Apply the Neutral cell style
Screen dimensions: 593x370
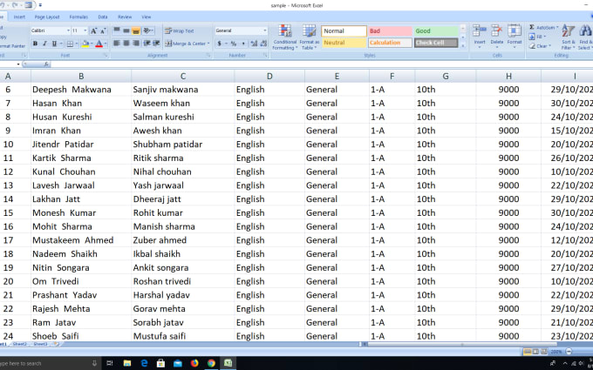tap(344, 43)
